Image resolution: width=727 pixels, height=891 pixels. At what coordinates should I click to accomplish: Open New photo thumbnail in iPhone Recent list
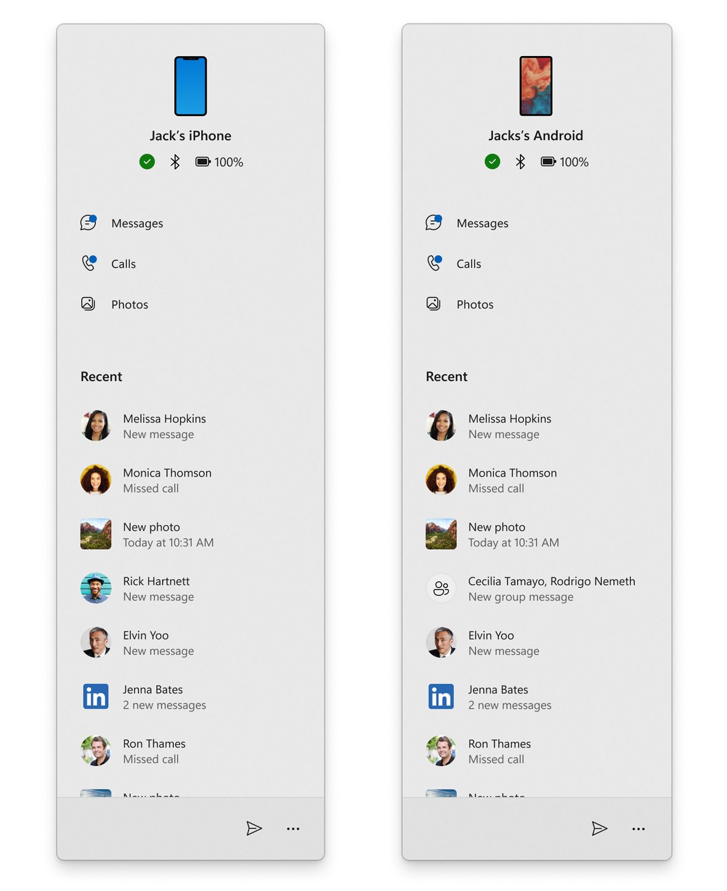pyautogui.click(x=96, y=534)
